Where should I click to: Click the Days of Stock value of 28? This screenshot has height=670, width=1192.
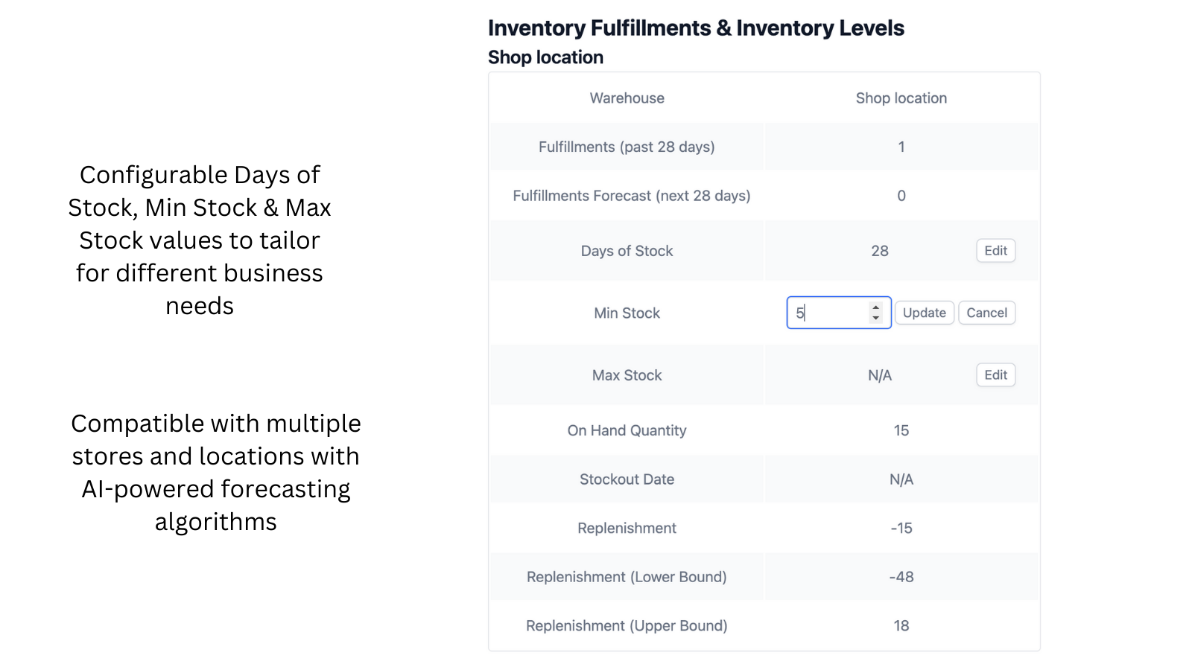click(x=880, y=251)
